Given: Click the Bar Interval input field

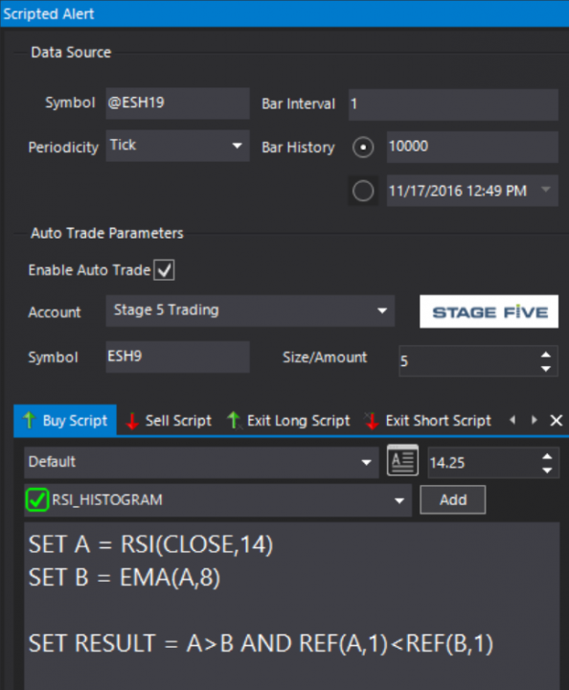Looking at the screenshot, I should (x=453, y=104).
